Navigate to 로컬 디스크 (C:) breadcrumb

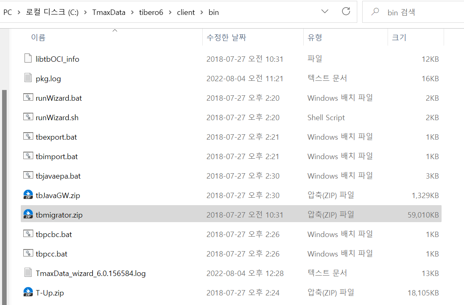[x=52, y=12]
